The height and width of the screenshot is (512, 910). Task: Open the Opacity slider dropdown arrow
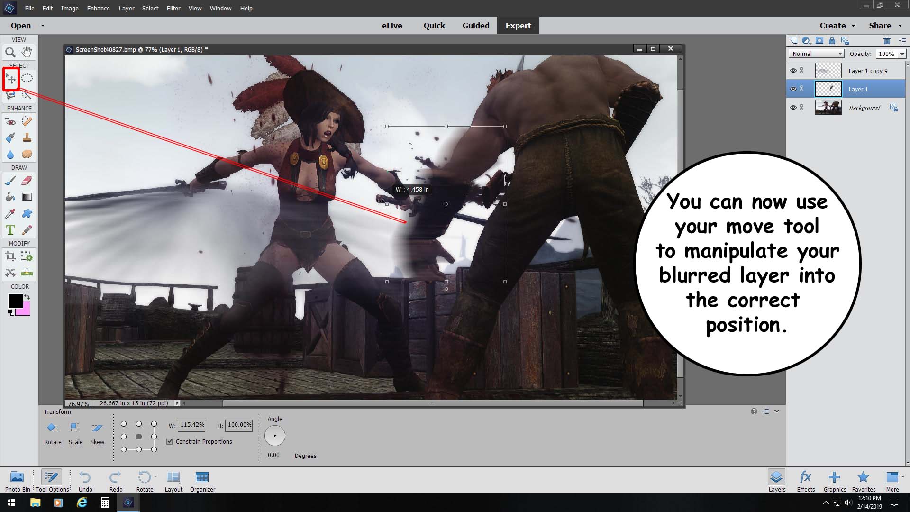point(902,54)
